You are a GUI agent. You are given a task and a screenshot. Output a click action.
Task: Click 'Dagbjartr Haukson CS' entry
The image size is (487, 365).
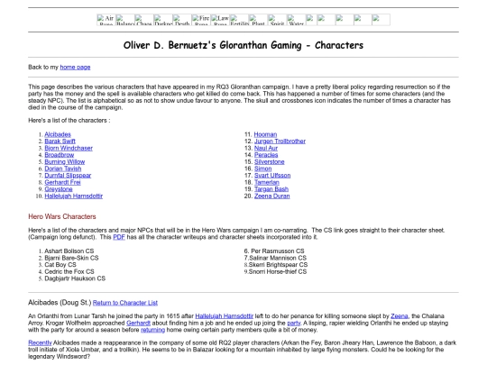tap(75, 278)
